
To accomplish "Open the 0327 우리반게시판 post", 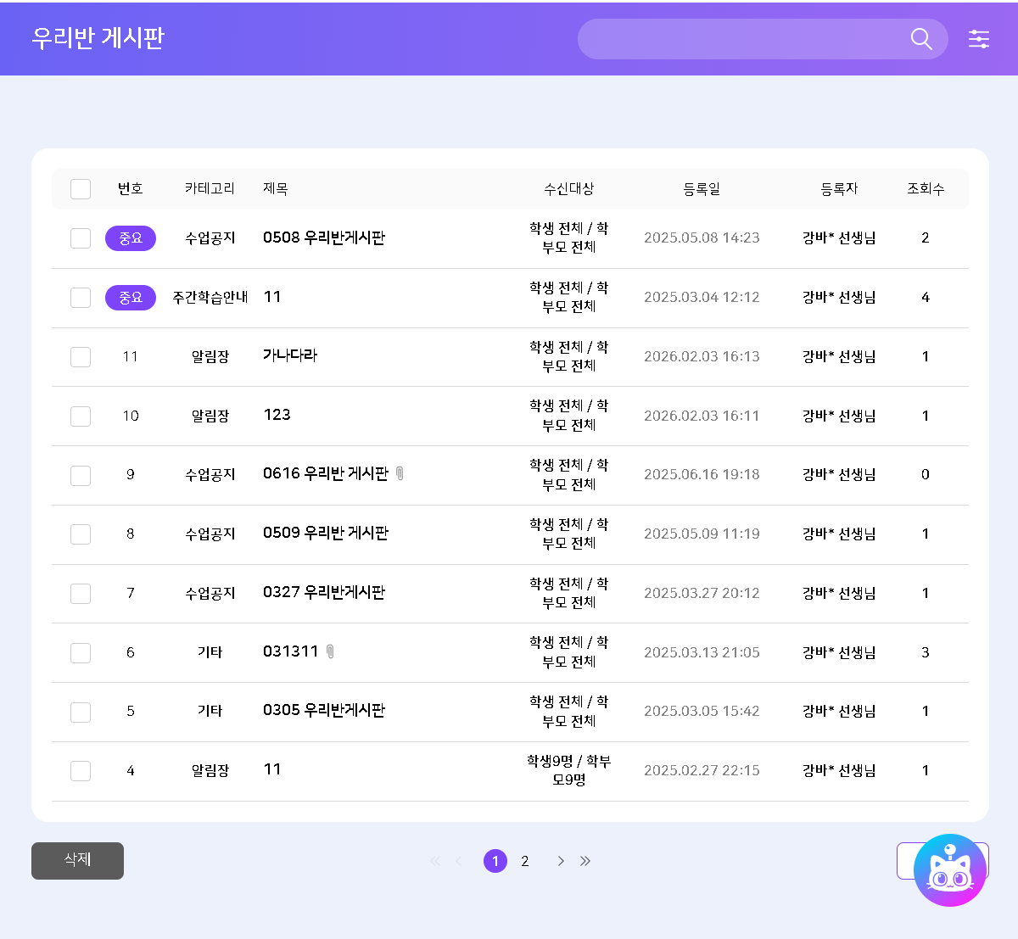I will [x=324, y=592].
